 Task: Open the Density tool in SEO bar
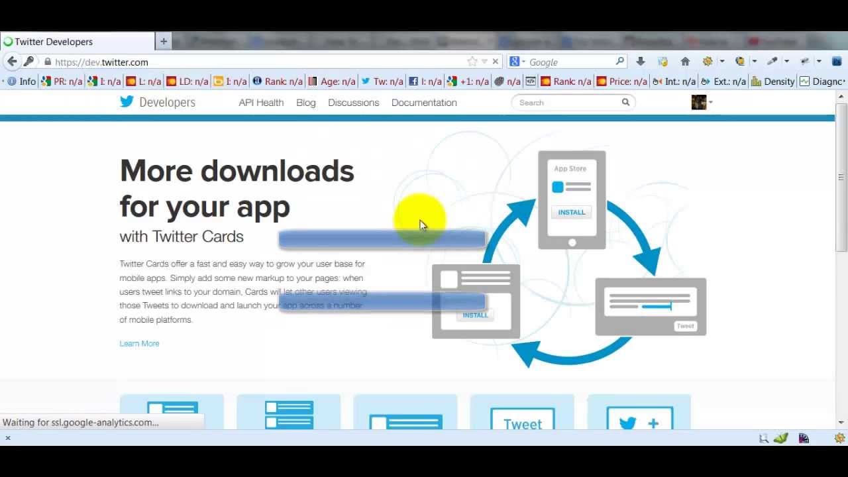[772, 81]
